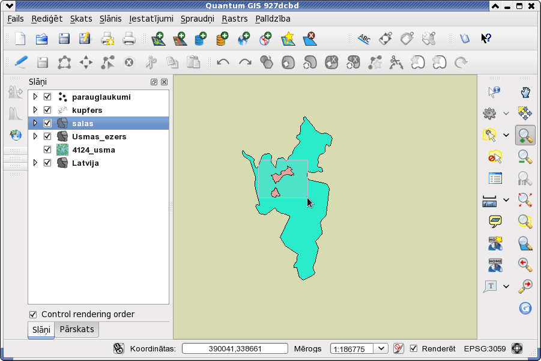Viewport: 541px width, 361px height.
Task: Open the Fails menu
Action: point(16,19)
